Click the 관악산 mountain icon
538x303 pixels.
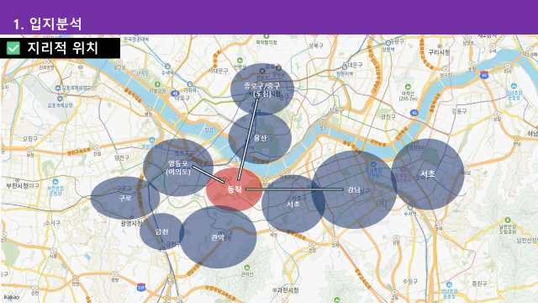point(247,268)
